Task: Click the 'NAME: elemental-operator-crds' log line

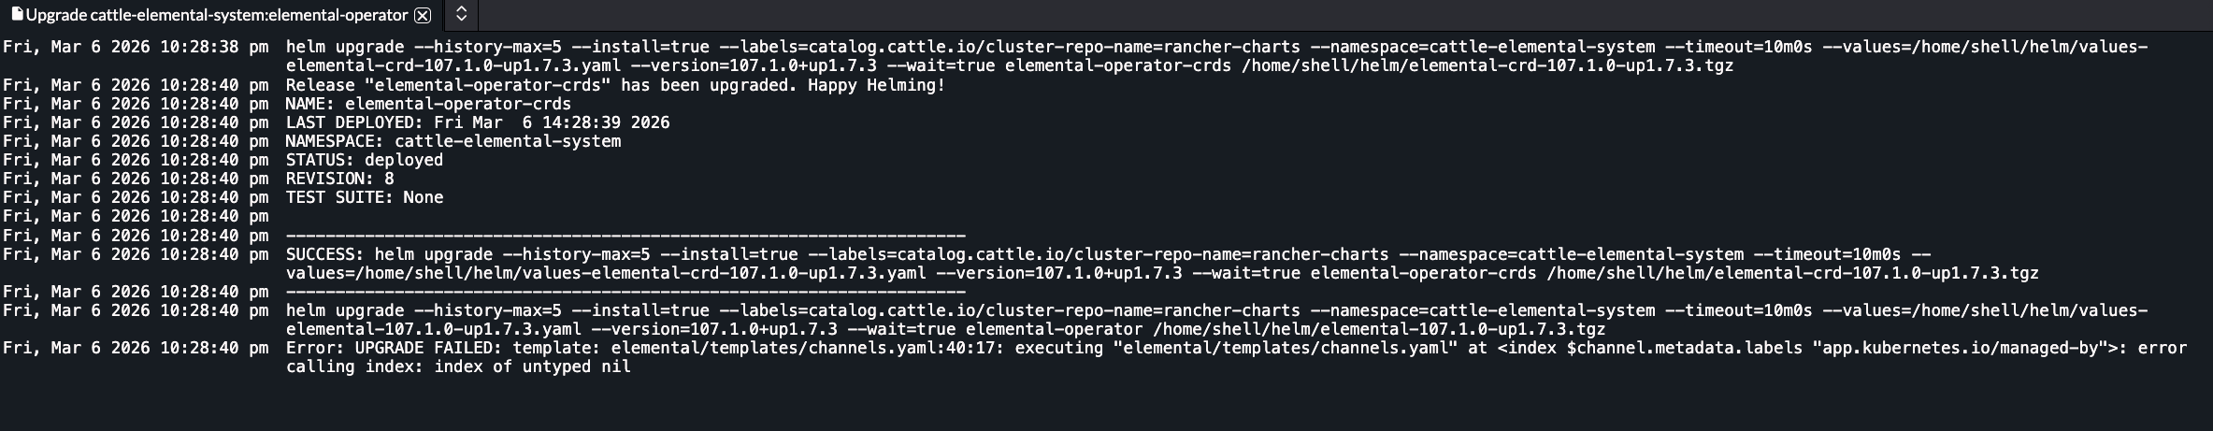Action: click(428, 104)
